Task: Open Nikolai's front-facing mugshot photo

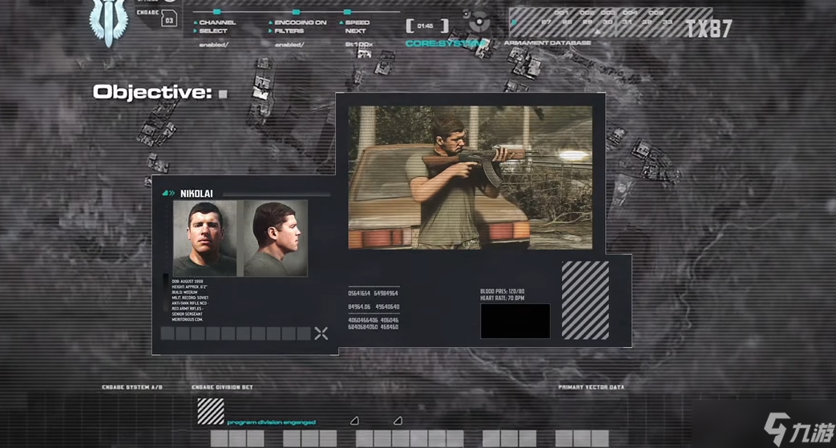Action: tap(205, 238)
